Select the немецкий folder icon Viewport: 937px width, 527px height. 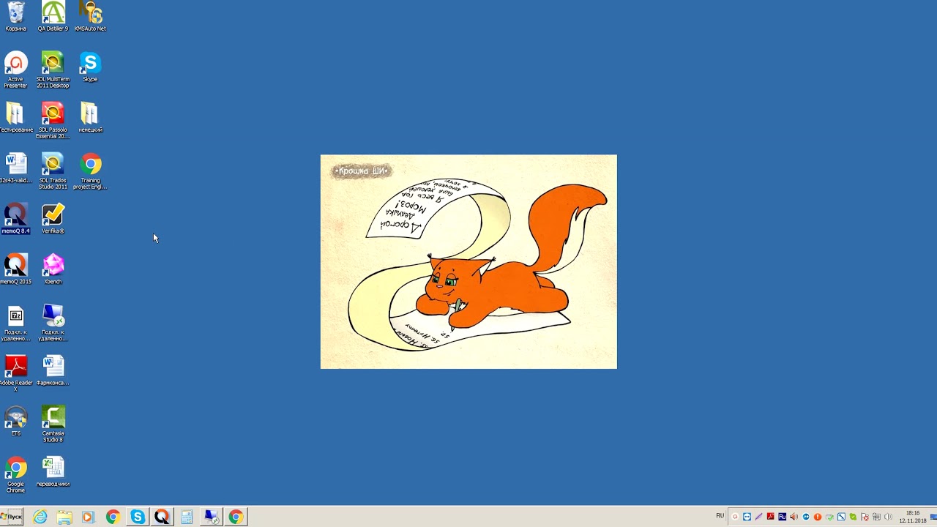tap(90, 117)
